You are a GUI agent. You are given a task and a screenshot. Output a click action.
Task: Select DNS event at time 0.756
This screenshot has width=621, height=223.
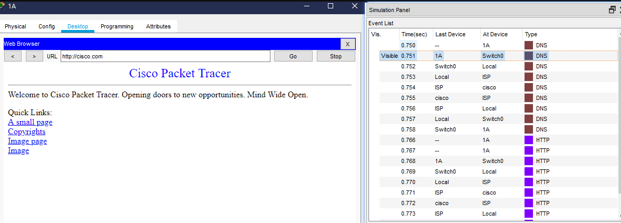pyautogui.click(x=498, y=108)
